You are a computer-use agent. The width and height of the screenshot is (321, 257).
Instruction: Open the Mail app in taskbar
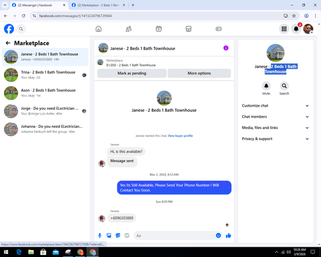[x=56, y=252]
